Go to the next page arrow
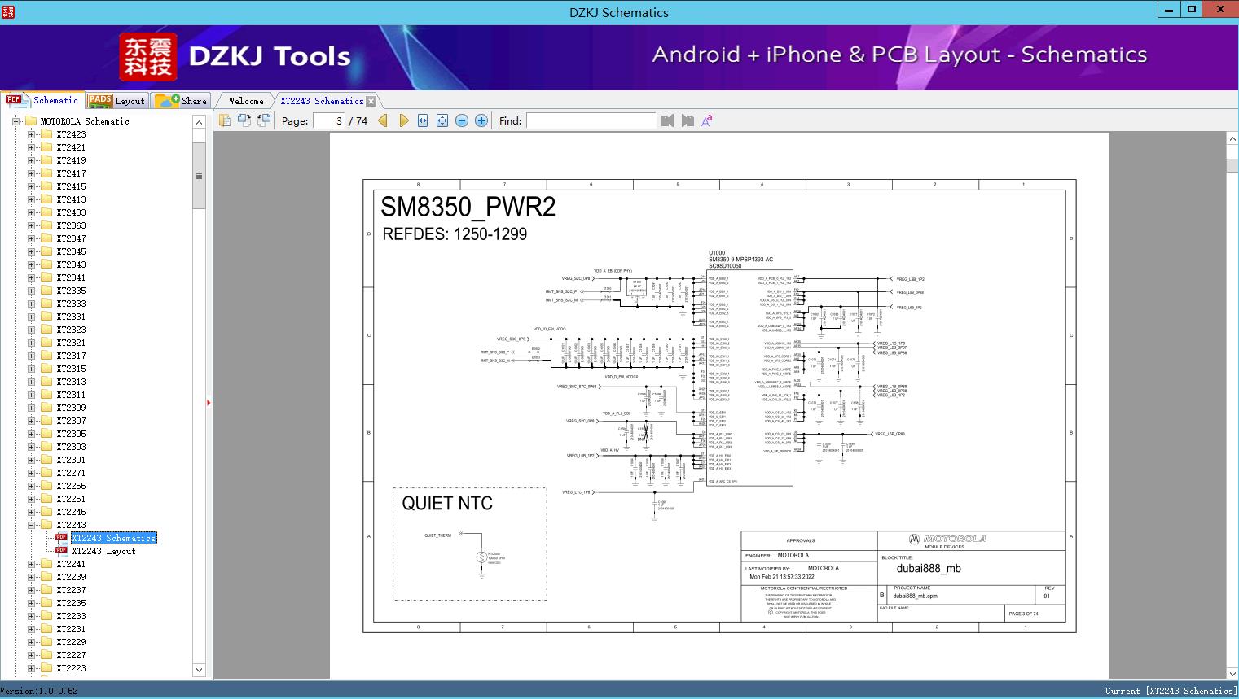The width and height of the screenshot is (1239, 699). point(403,120)
